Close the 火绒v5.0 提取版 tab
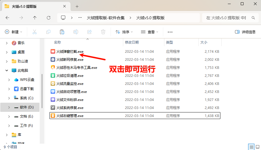This screenshot has width=261, height=150. tap(64, 6)
